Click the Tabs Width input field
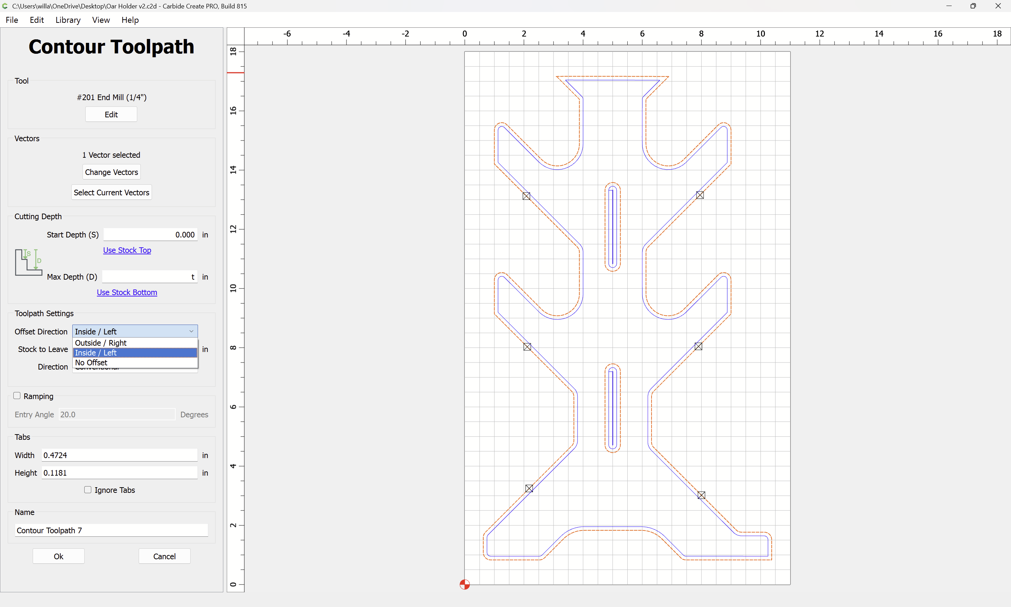 (x=120, y=455)
